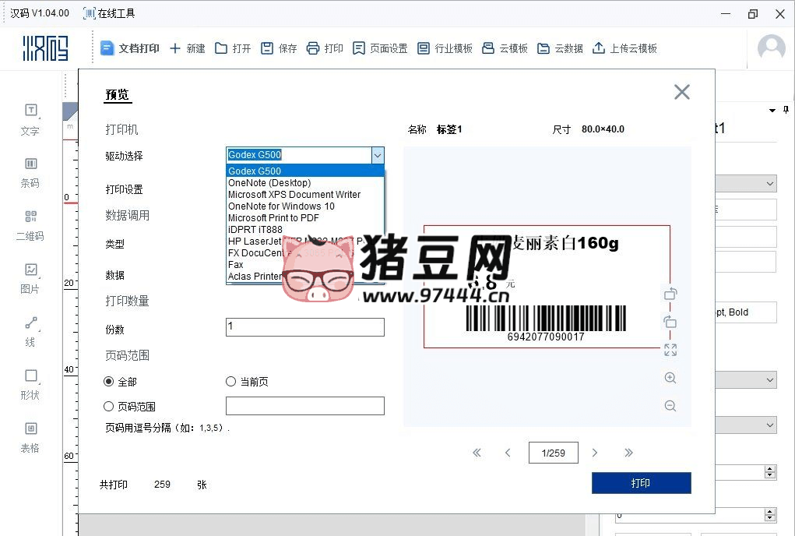Open the 形状 shape tool

pyautogui.click(x=30, y=385)
